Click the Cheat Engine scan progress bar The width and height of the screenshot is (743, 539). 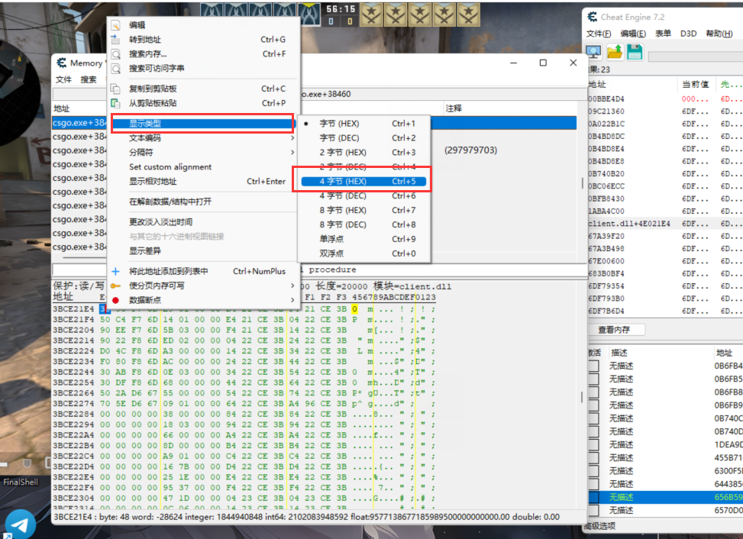point(695,56)
